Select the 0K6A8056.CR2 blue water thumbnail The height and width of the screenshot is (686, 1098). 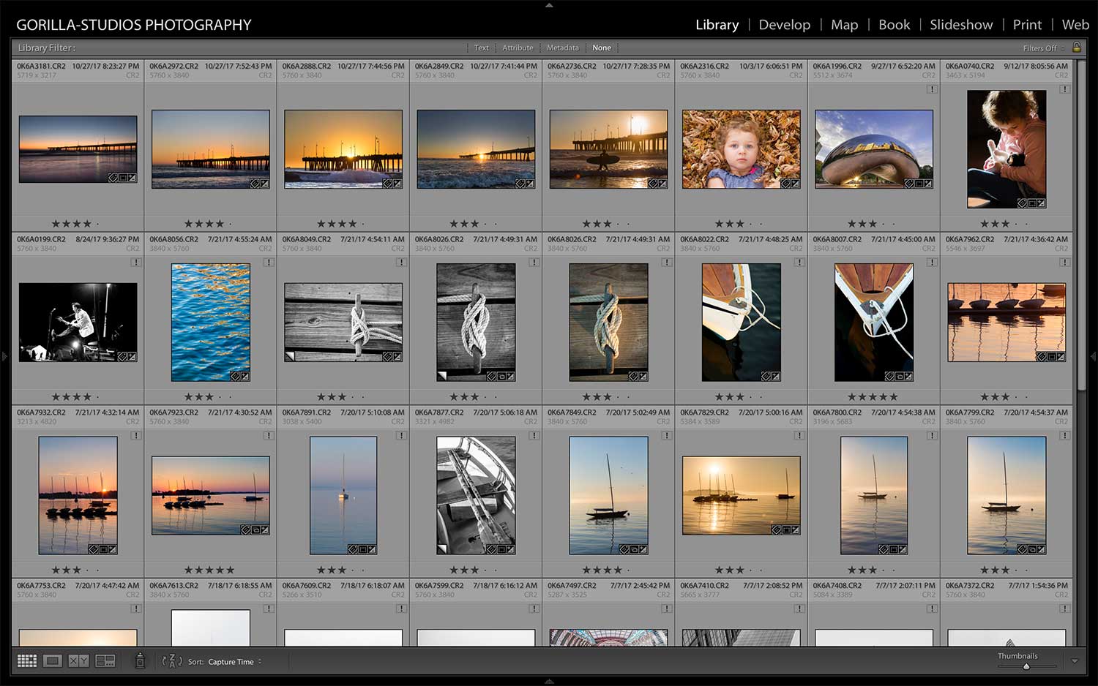(210, 323)
